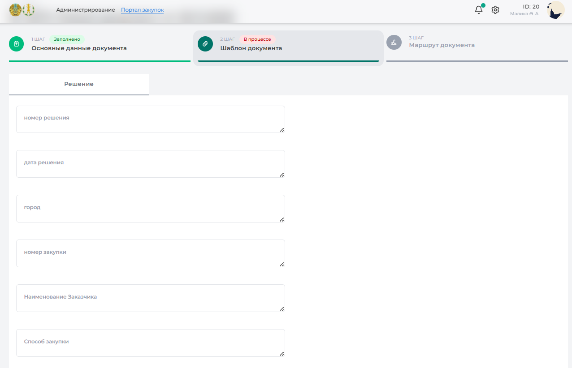Select the Решение tab
The width and height of the screenshot is (572, 368).
(x=79, y=84)
